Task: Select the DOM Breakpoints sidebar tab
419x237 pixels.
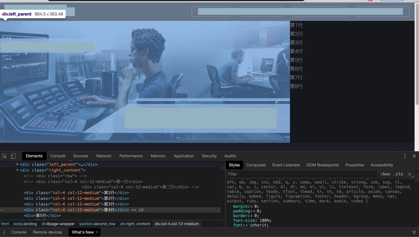Action: 323,165
